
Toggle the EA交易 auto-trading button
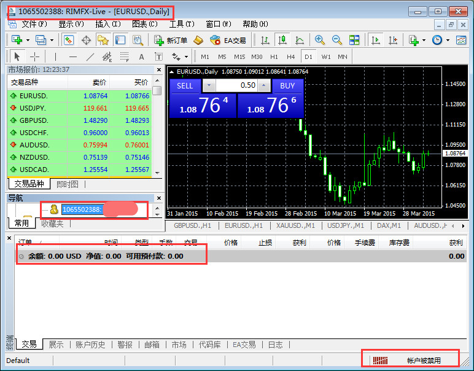pyautogui.click(x=228, y=40)
